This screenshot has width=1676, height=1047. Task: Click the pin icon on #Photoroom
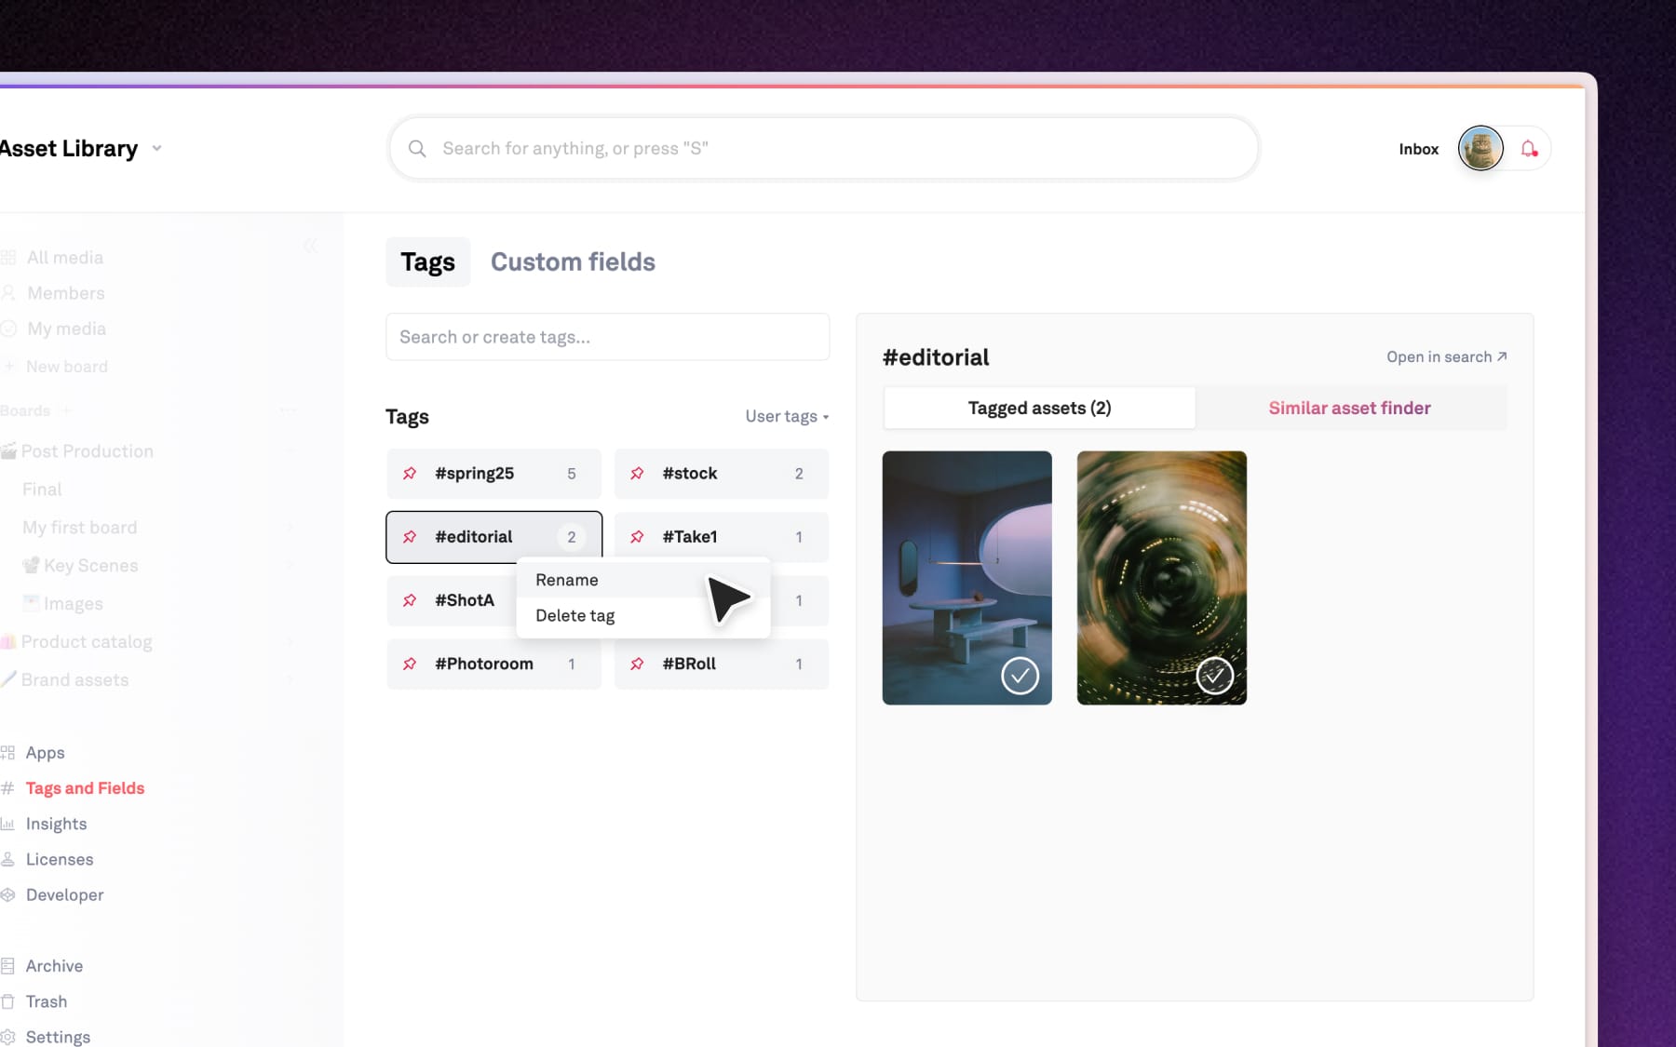coord(410,664)
